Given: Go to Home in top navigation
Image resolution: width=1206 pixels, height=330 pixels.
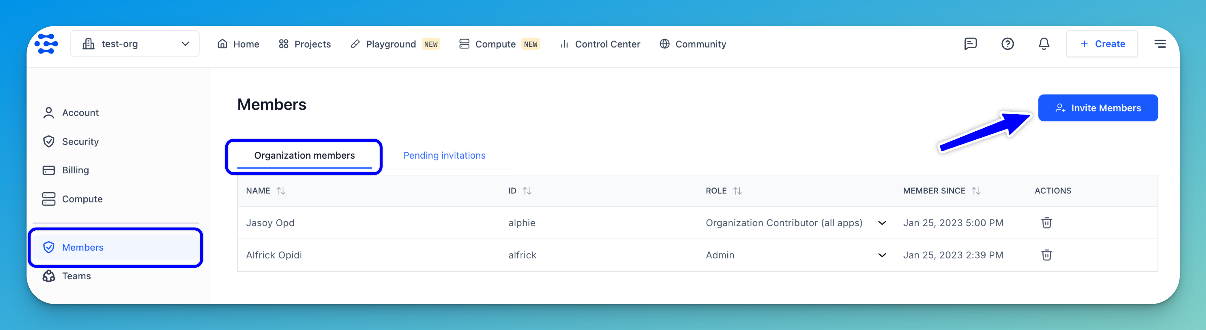Looking at the screenshot, I should point(238,44).
